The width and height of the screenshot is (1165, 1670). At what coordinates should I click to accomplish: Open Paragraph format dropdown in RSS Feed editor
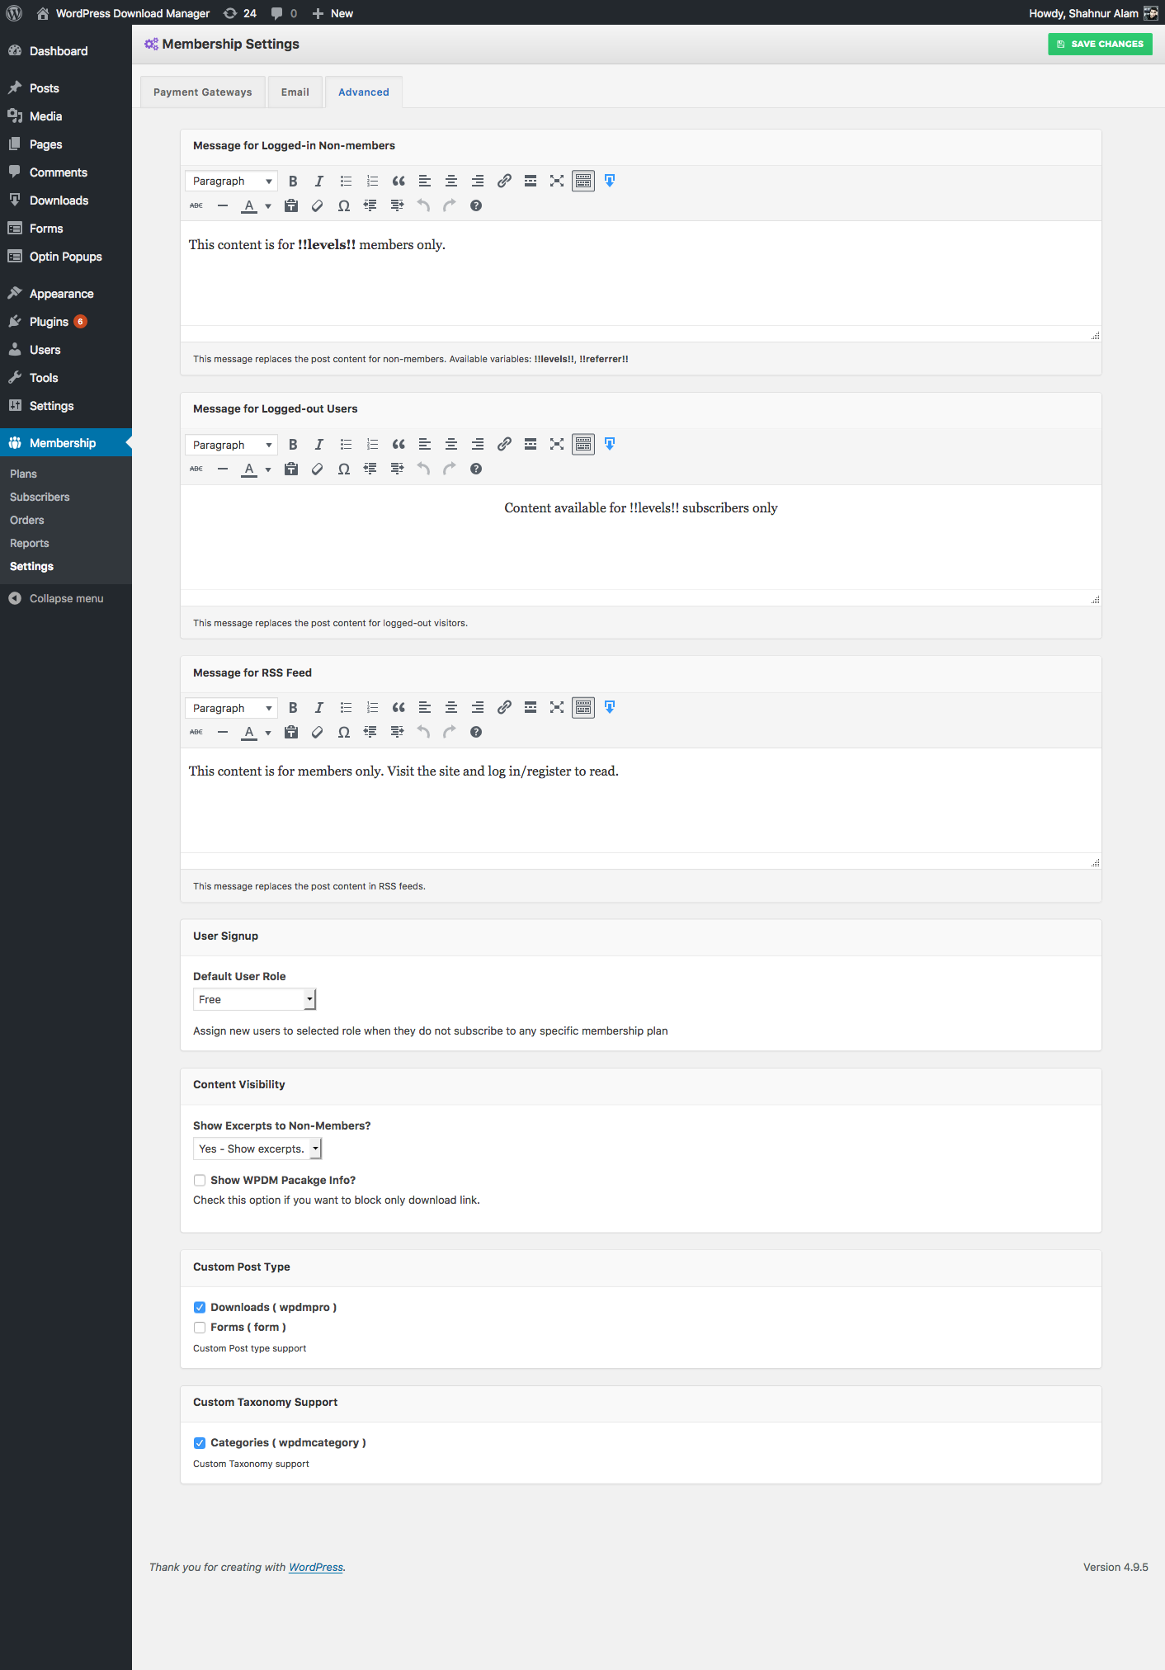tap(231, 709)
